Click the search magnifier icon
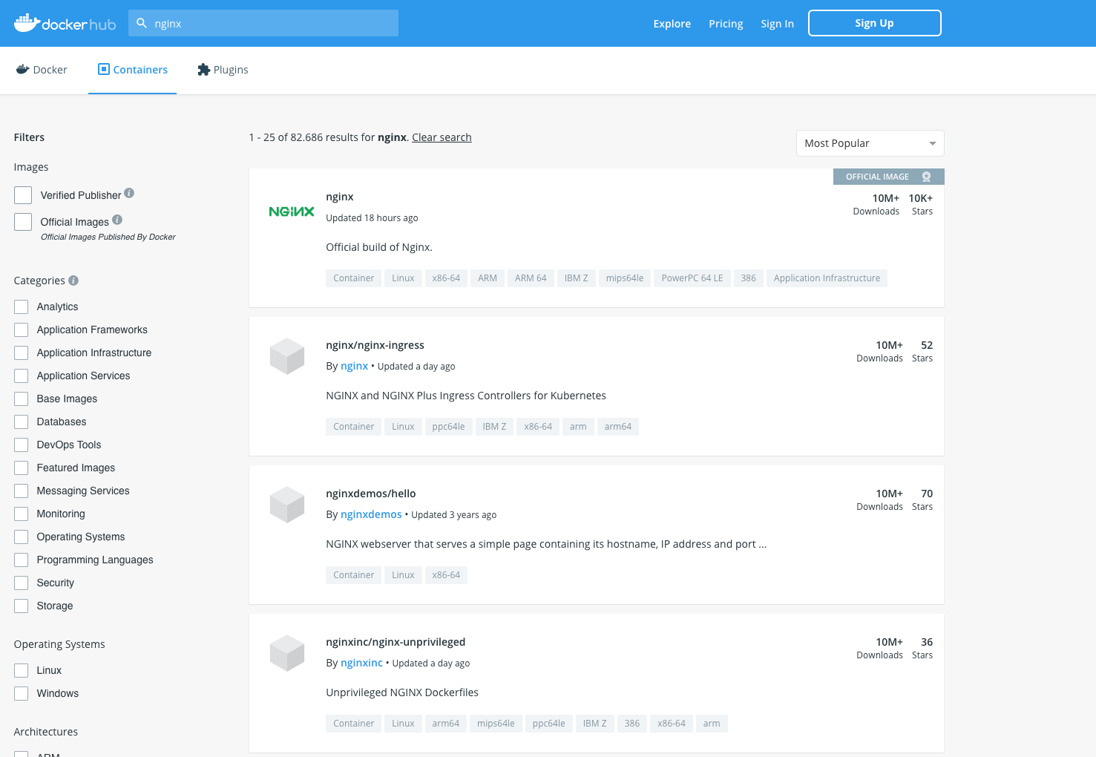 click(x=141, y=23)
